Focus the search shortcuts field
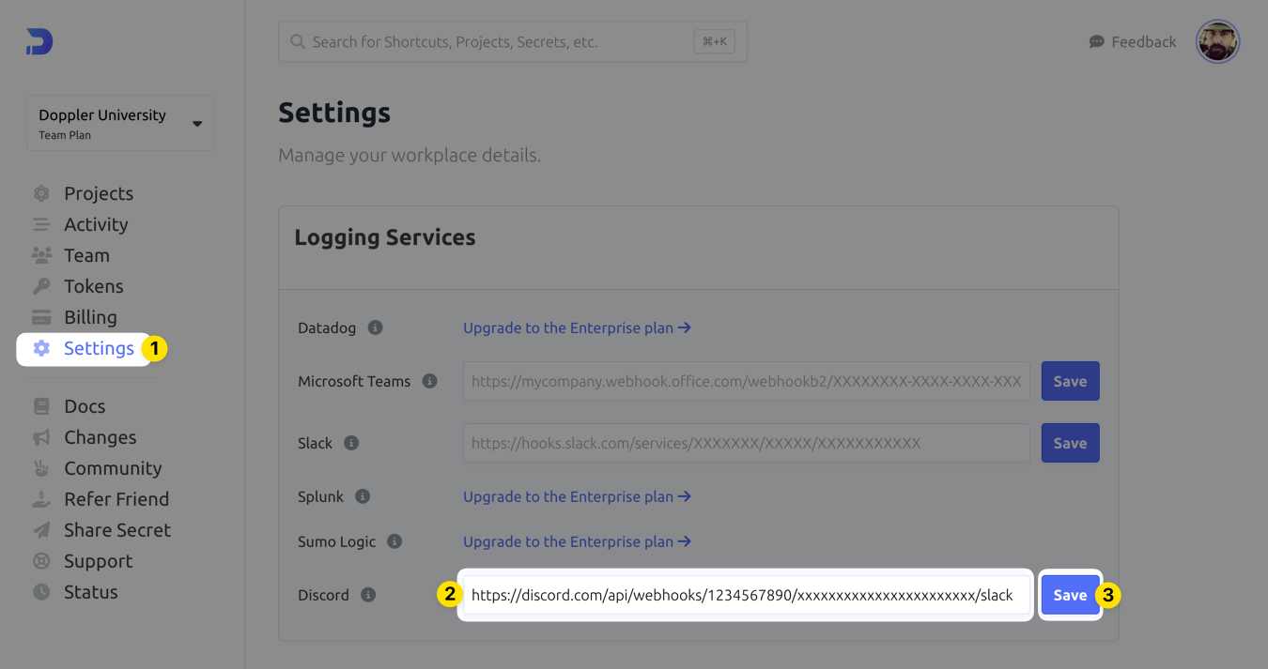This screenshot has width=1268, height=669. pyautogui.click(x=512, y=41)
